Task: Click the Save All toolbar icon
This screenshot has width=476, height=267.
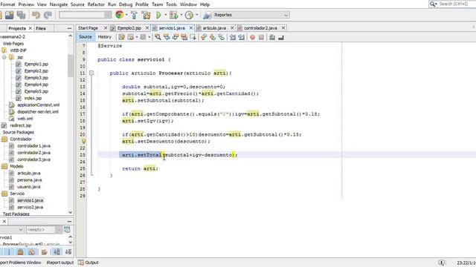Action: coord(21,15)
